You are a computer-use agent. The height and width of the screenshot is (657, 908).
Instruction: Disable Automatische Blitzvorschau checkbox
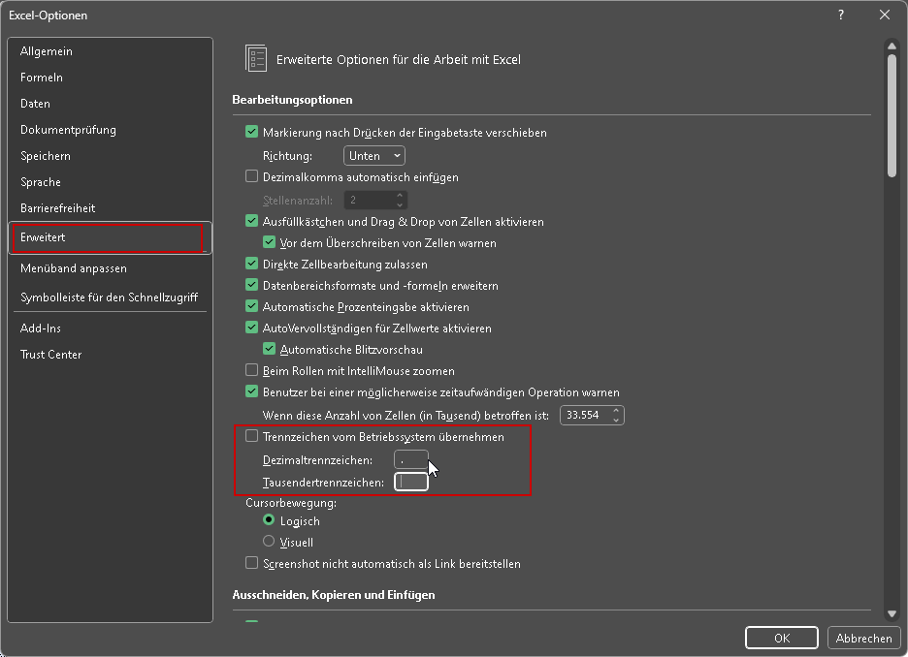coord(271,350)
